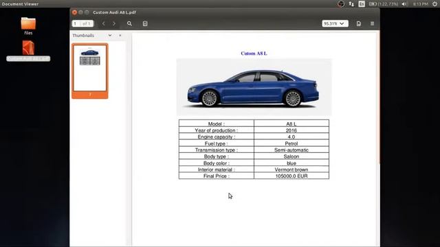440x247 pixels.
Task: Click the toolbar button next to the search magnifier
Action: (145, 24)
